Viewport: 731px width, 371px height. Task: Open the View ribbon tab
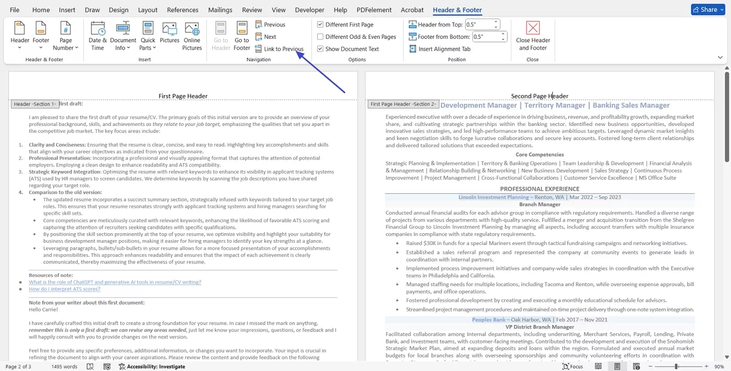(x=278, y=10)
